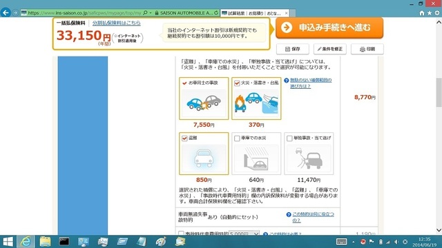Click the 33,150円 premium total
This screenshot has height=248, width=442.
[x=84, y=36]
